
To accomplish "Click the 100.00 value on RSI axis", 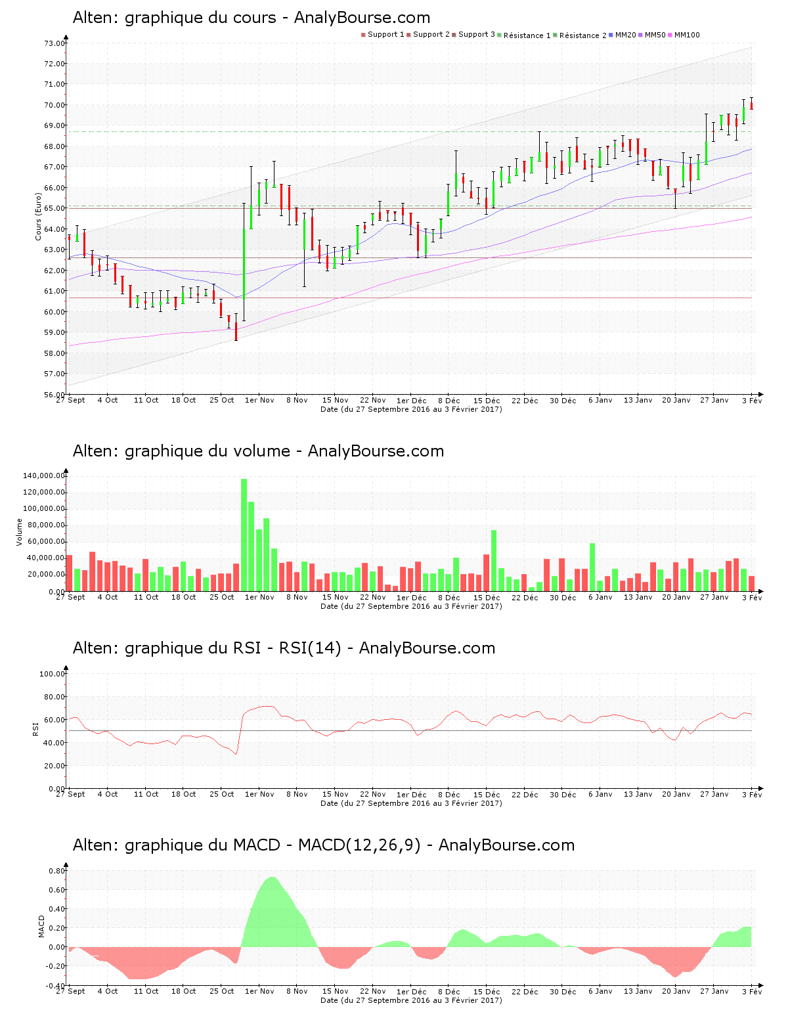I will 53,674.
